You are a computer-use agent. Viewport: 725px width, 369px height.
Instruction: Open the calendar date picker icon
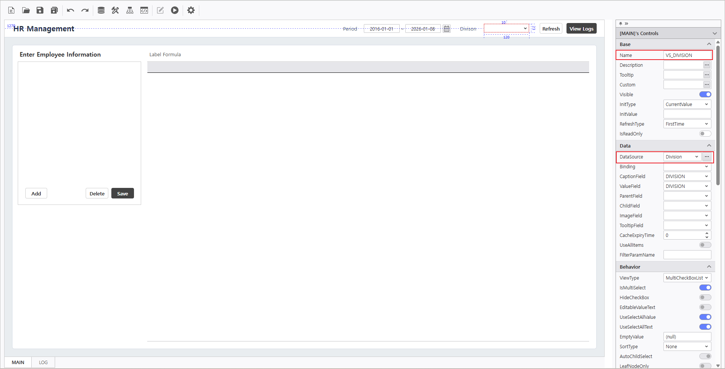tap(446, 29)
